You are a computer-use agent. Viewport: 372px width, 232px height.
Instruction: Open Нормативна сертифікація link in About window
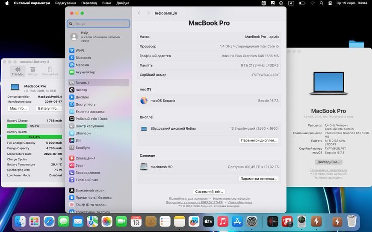(328, 170)
